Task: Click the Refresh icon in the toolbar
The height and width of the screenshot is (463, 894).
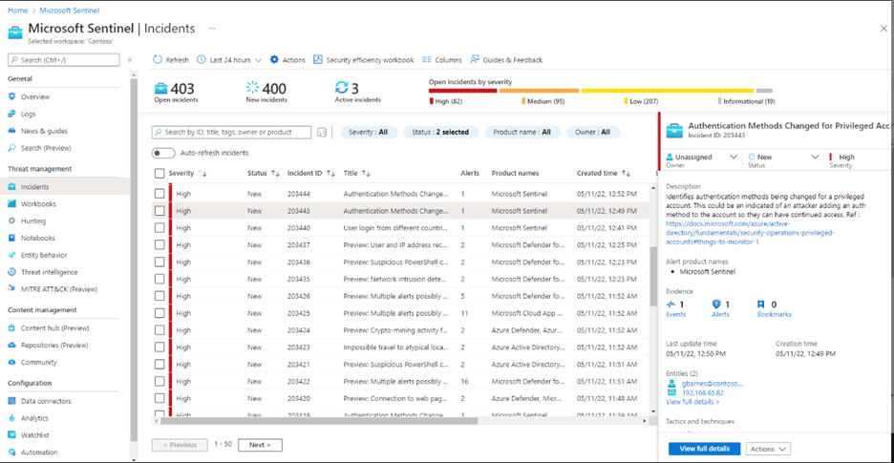Action: pyautogui.click(x=158, y=60)
